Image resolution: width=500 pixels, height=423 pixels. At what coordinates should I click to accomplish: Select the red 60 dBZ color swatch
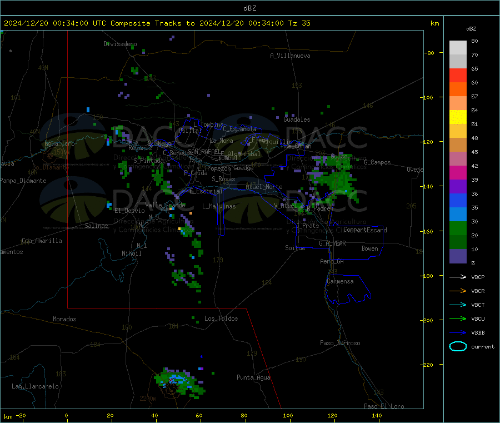coord(458,75)
